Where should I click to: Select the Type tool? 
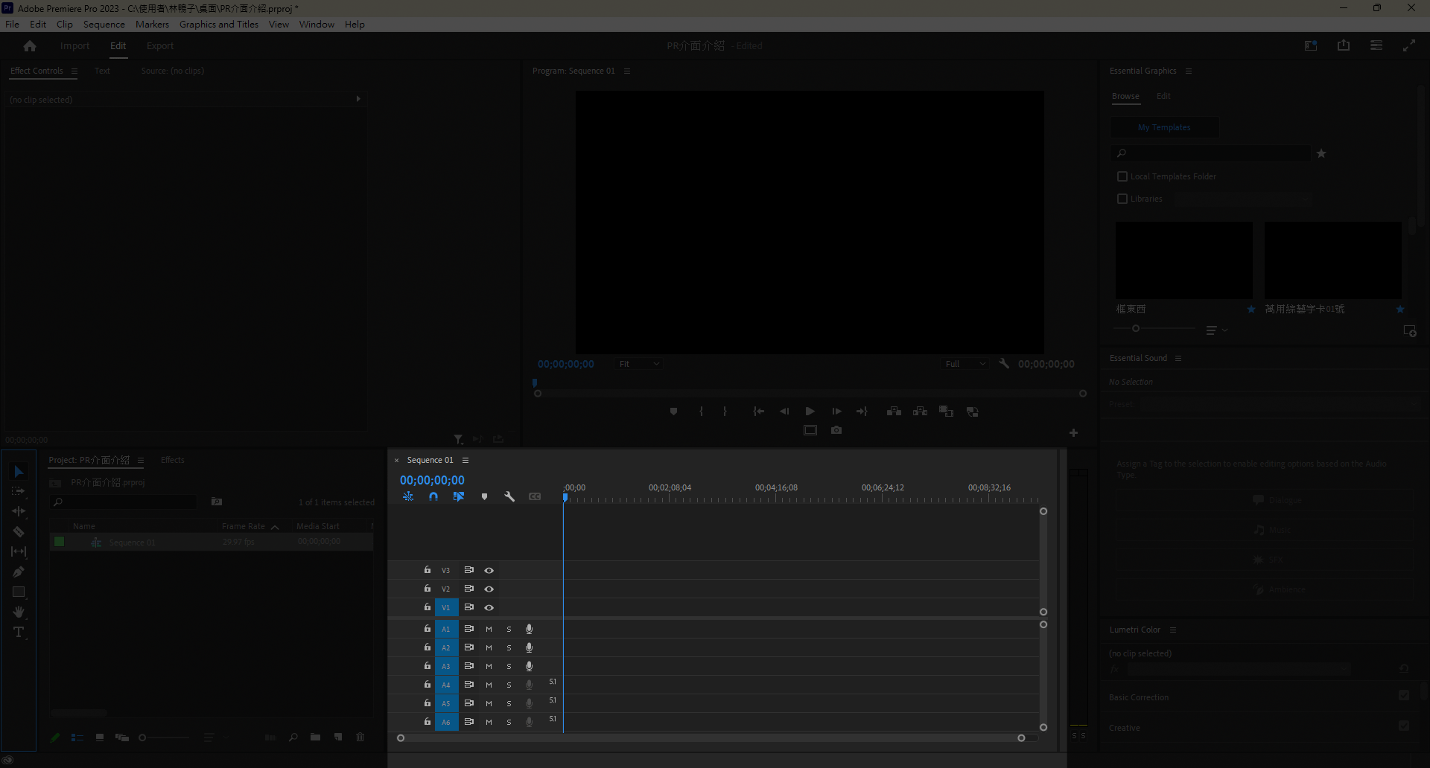(19, 633)
